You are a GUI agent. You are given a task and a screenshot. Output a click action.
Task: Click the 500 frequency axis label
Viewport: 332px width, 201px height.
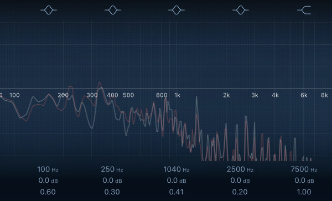128,95
